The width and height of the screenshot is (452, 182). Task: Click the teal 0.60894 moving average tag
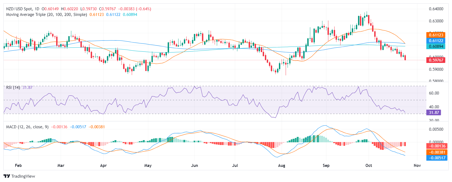pyautogui.click(x=436, y=46)
